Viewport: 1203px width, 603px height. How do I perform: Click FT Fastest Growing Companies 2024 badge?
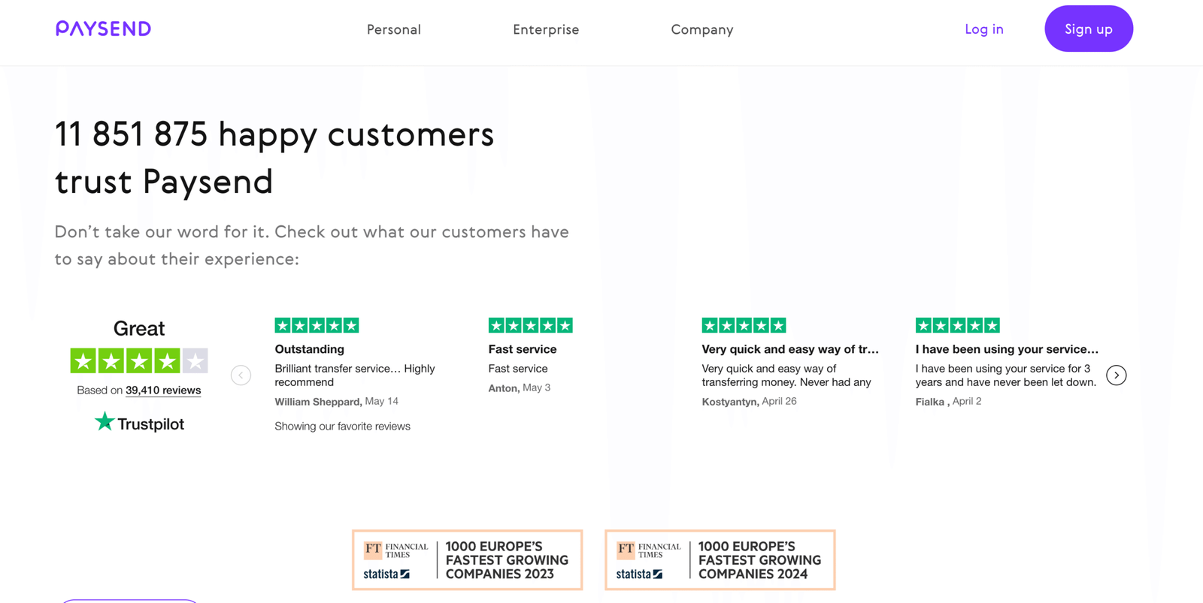720,560
